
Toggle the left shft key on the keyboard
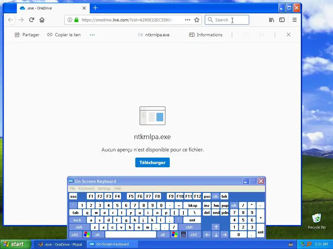(79, 227)
